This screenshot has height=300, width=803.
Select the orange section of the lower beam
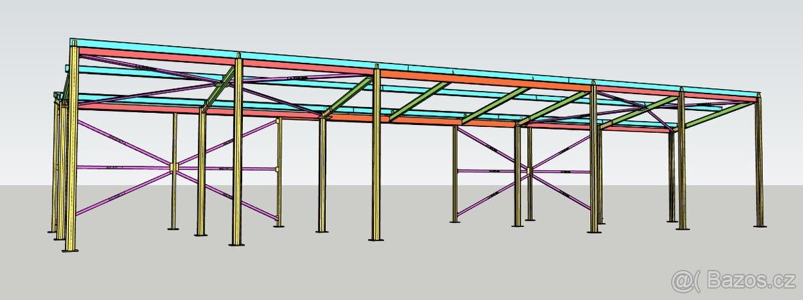[428, 122]
